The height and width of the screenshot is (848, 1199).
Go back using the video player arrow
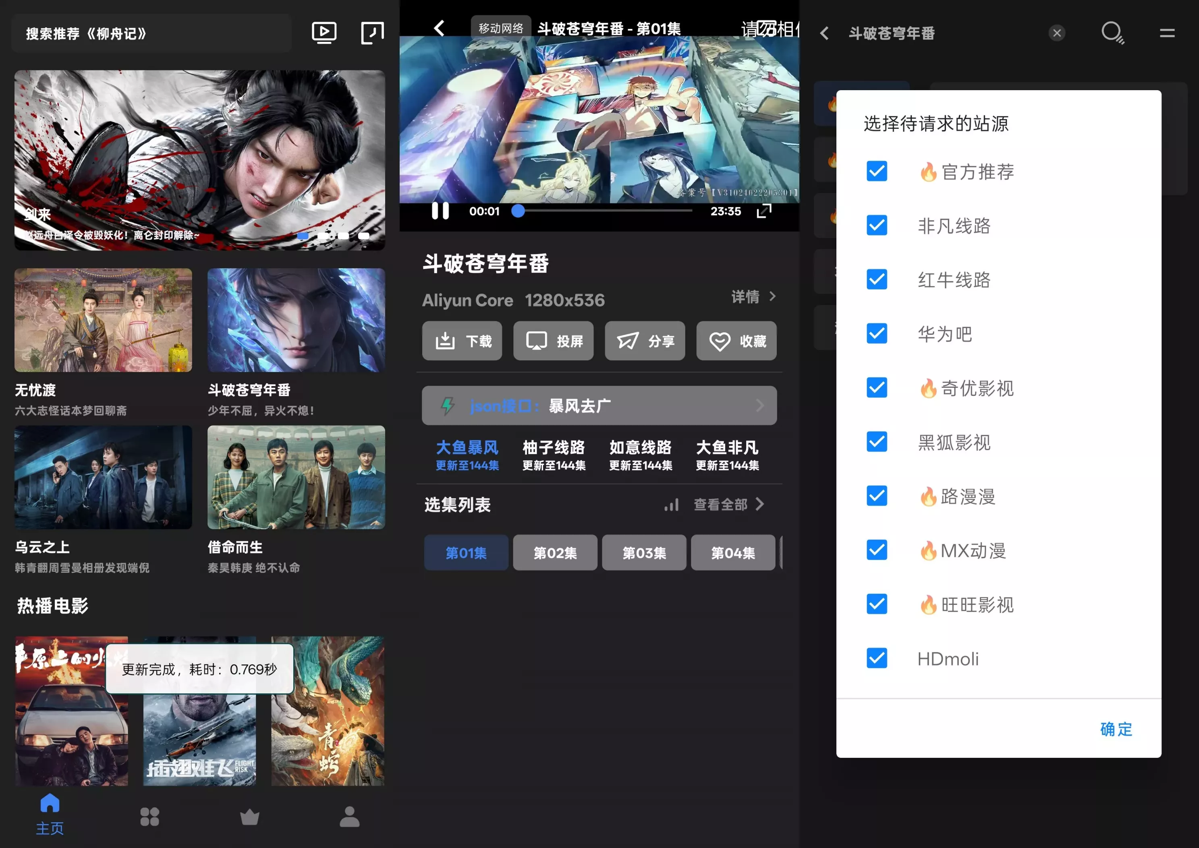440,28
